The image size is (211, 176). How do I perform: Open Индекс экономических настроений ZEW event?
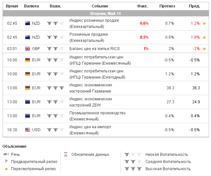tap(91, 102)
